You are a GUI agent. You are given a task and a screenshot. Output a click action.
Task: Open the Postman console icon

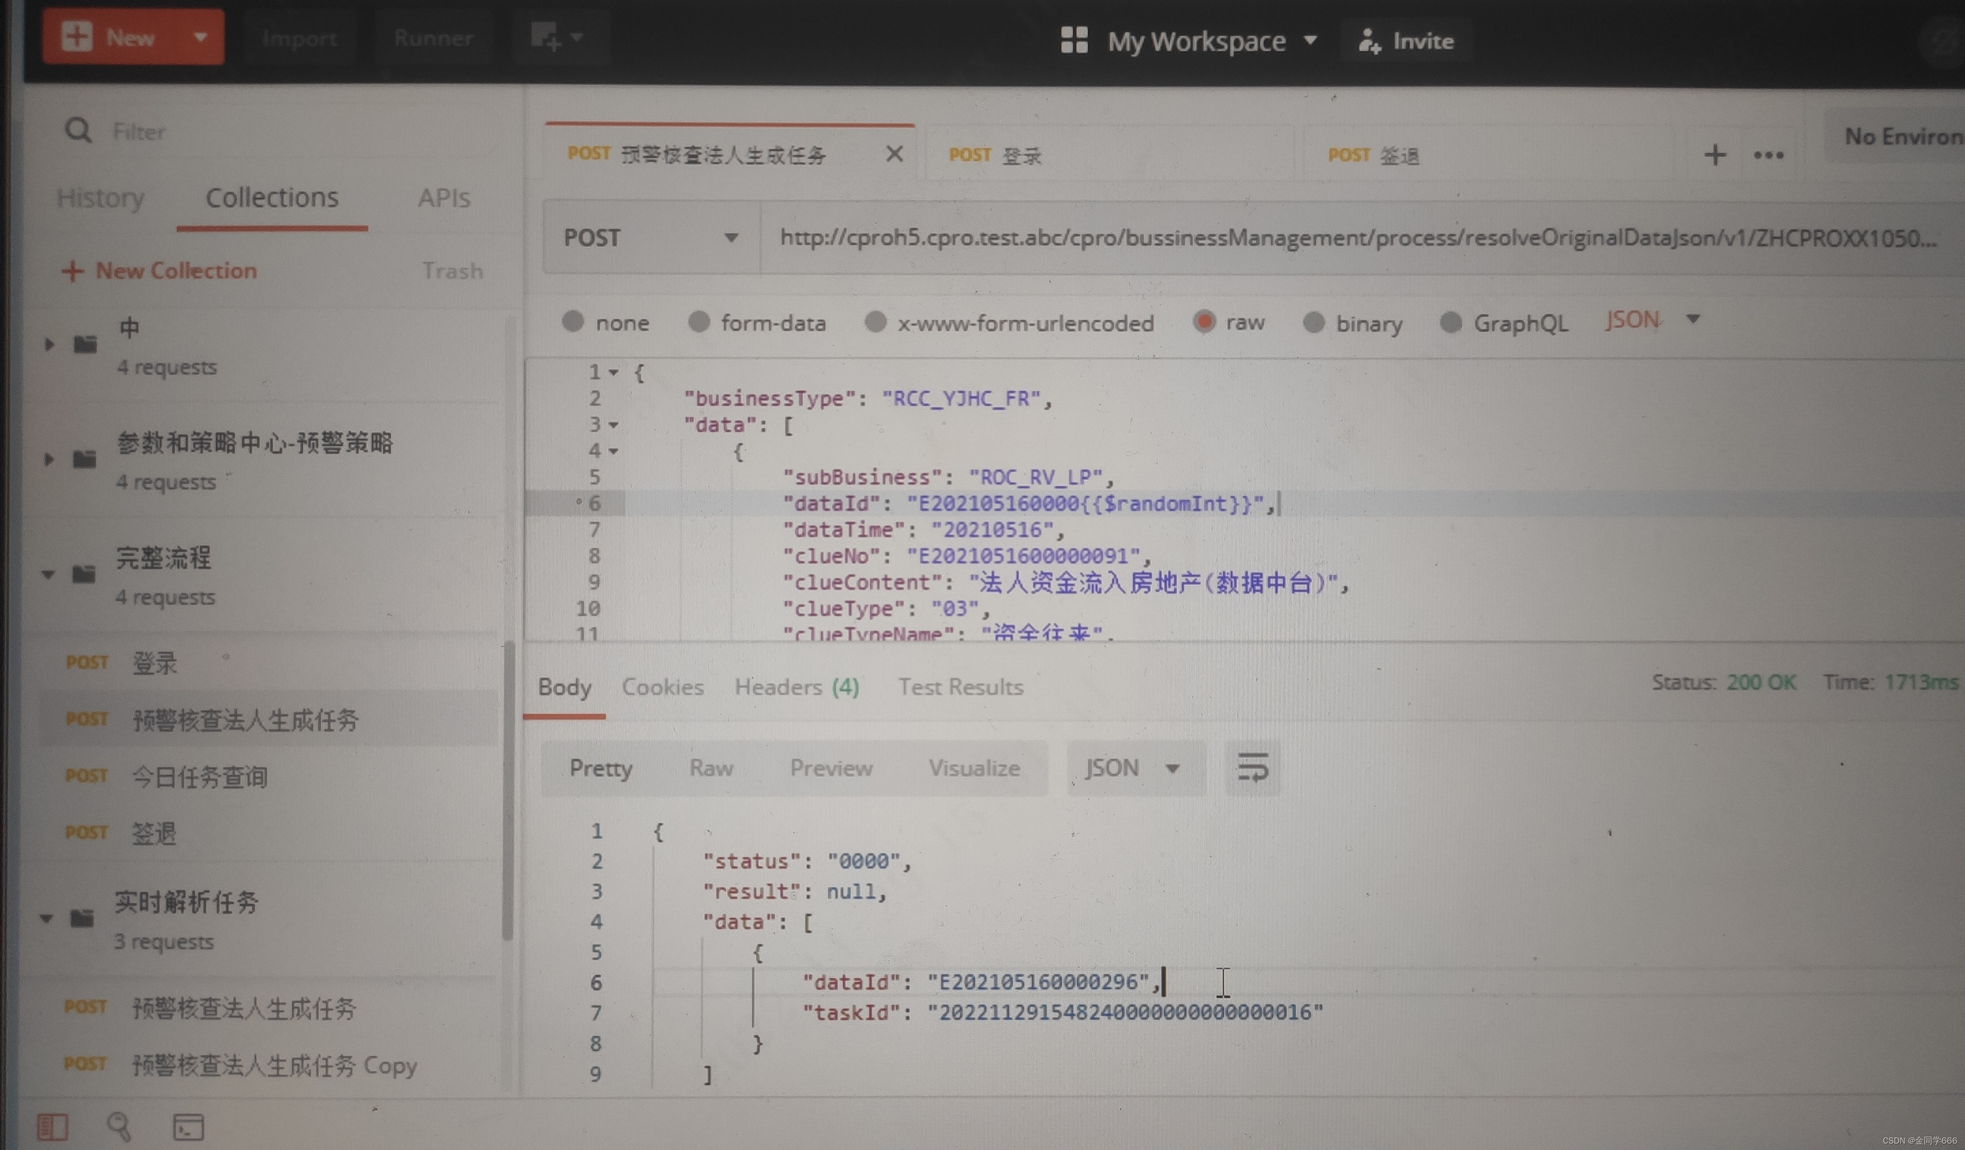coord(188,1126)
